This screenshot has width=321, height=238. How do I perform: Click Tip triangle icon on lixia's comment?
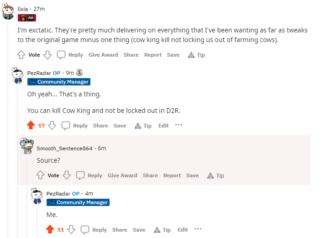click(191, 55)
